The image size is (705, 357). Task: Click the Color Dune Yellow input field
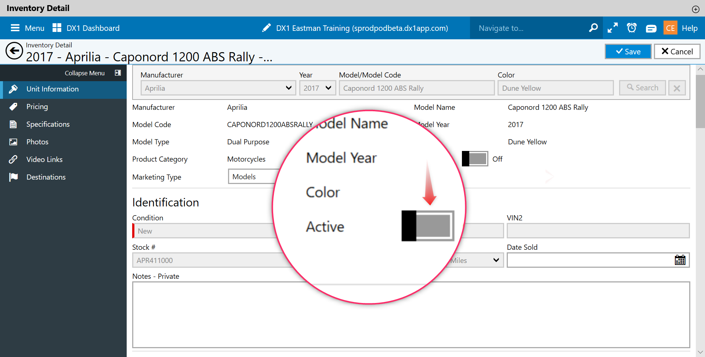[556, 88]
